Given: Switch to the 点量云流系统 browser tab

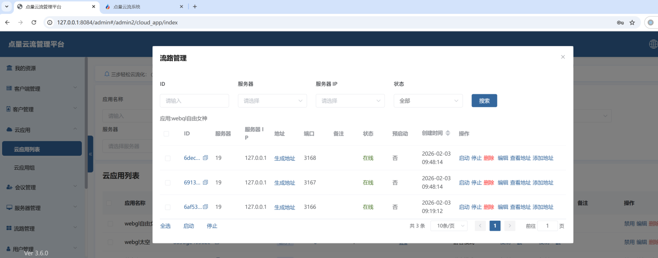Looking at the screenshot, I should [140, 7].
